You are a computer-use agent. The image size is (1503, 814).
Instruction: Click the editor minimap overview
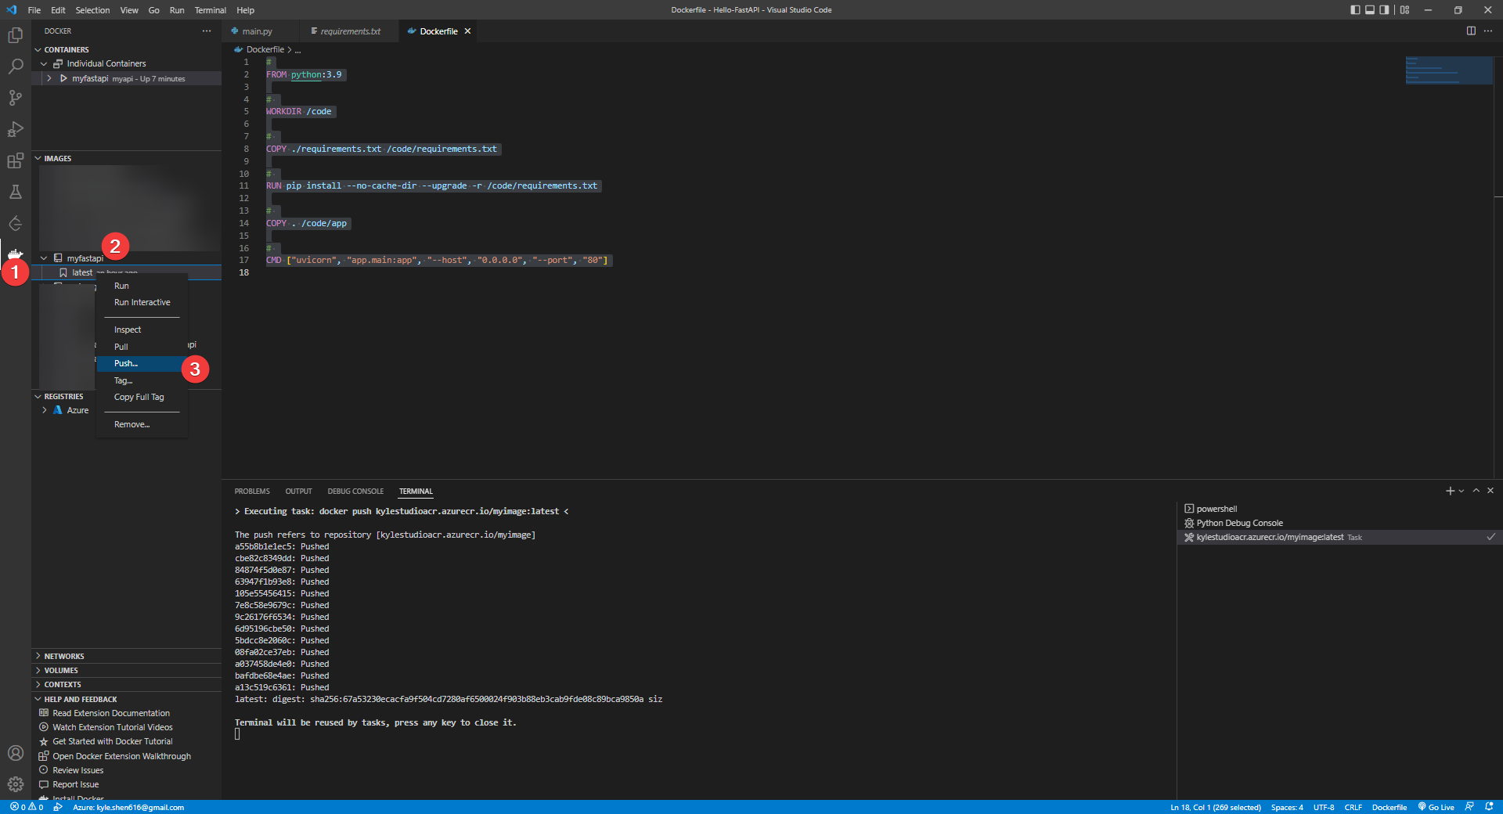tap(1449, 70)
